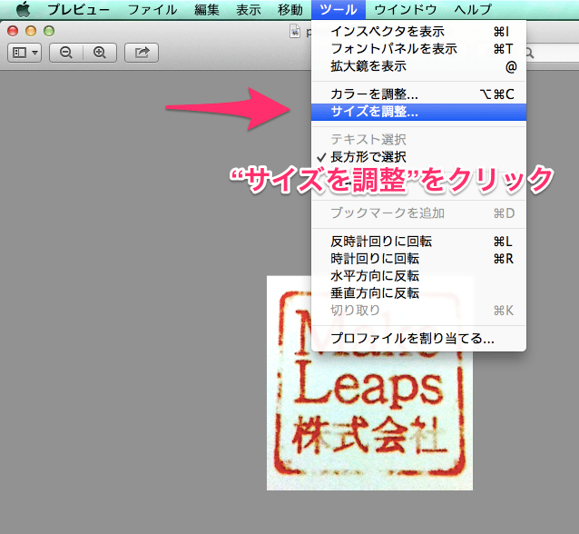Open the 表示 menu
The image size is (579, 534).
[248, 10]
